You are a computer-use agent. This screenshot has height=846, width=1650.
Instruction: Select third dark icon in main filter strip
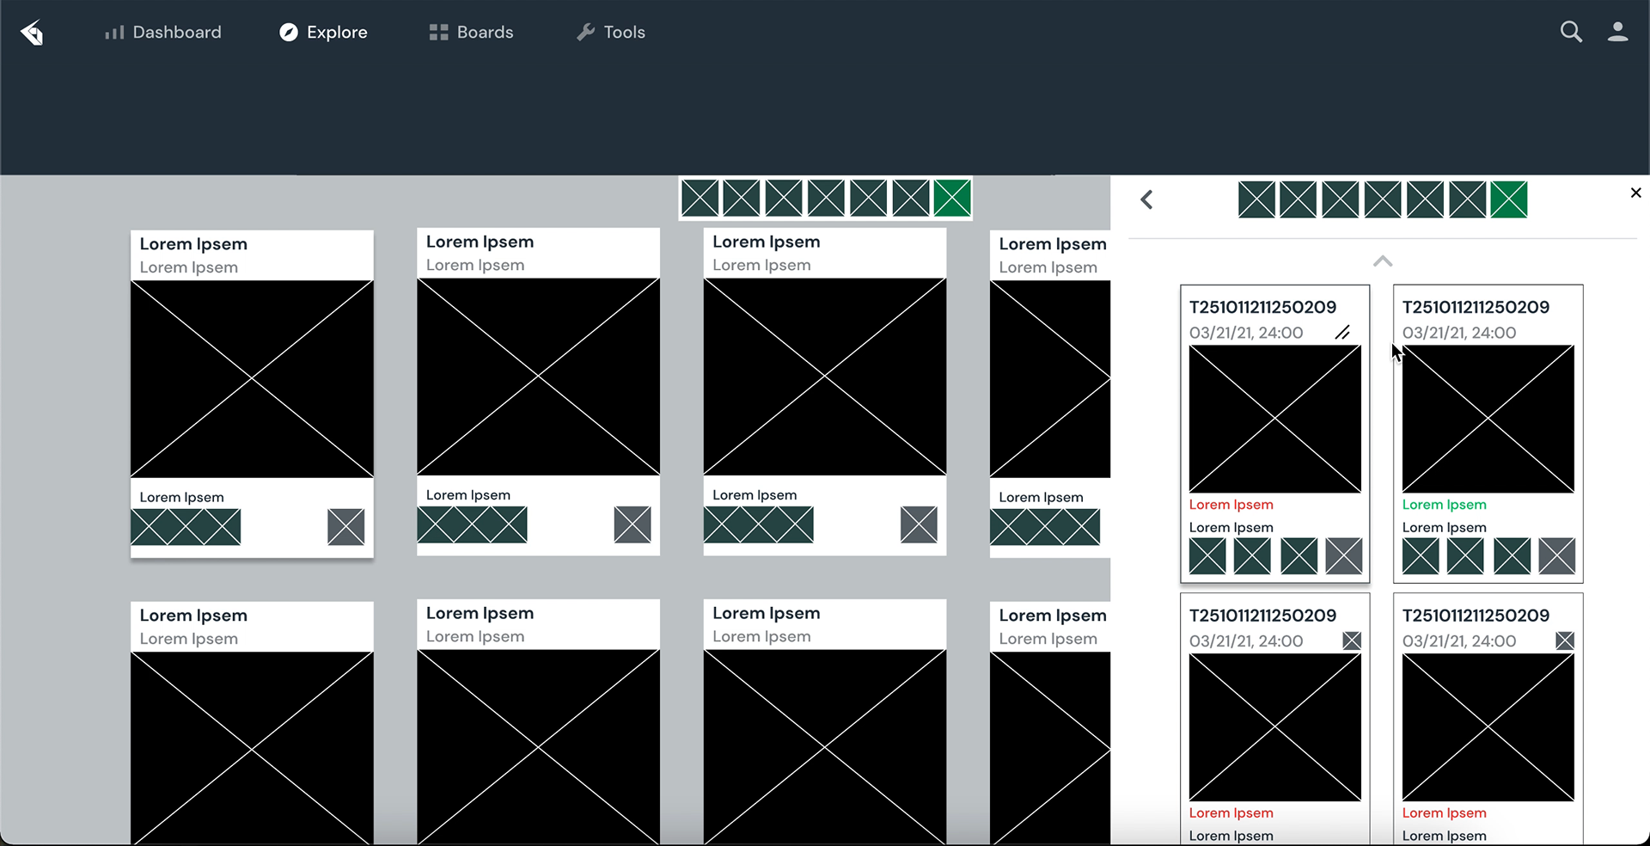click(784, 199)
